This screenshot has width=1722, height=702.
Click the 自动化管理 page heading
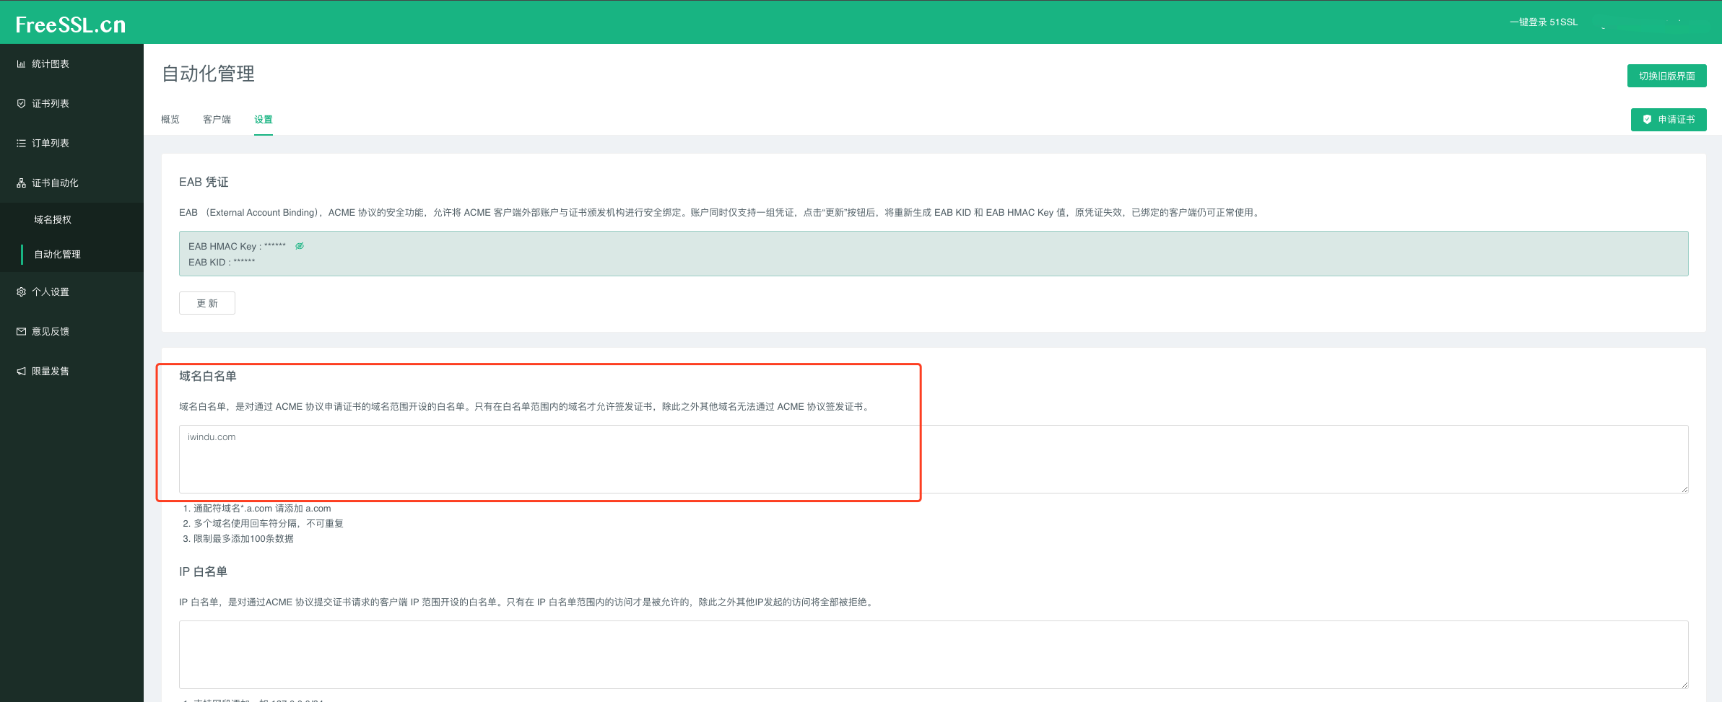(208, 74)
